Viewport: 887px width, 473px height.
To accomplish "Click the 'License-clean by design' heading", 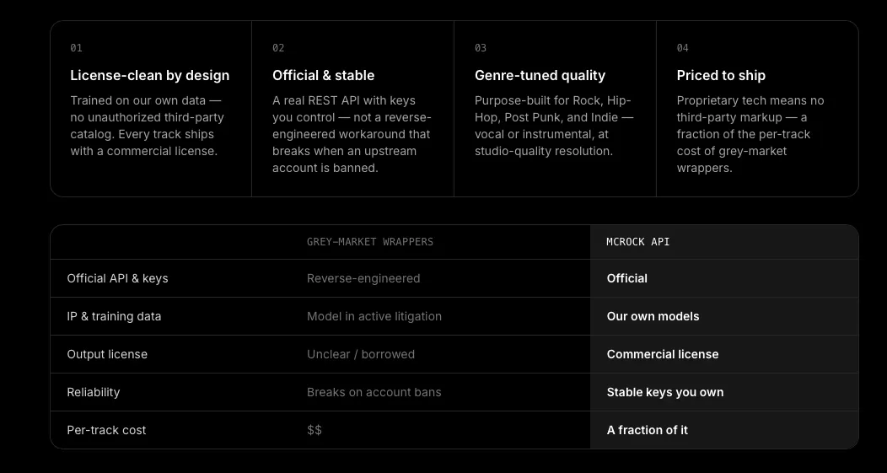I will 150,75.
